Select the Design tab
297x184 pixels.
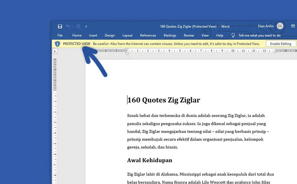[110, 36]
